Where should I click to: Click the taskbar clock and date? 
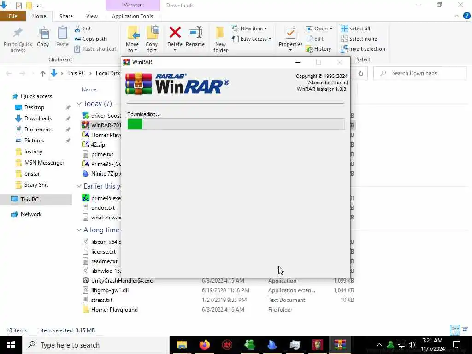[x=432, y=345]
